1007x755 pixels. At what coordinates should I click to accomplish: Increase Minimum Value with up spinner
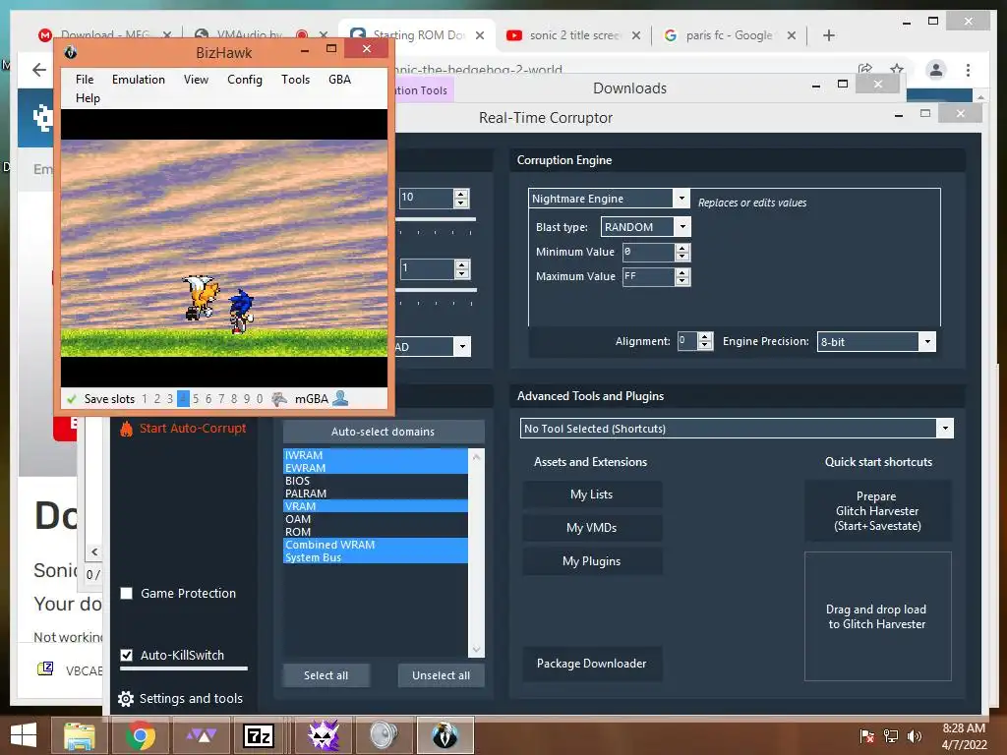pos(682,248)
